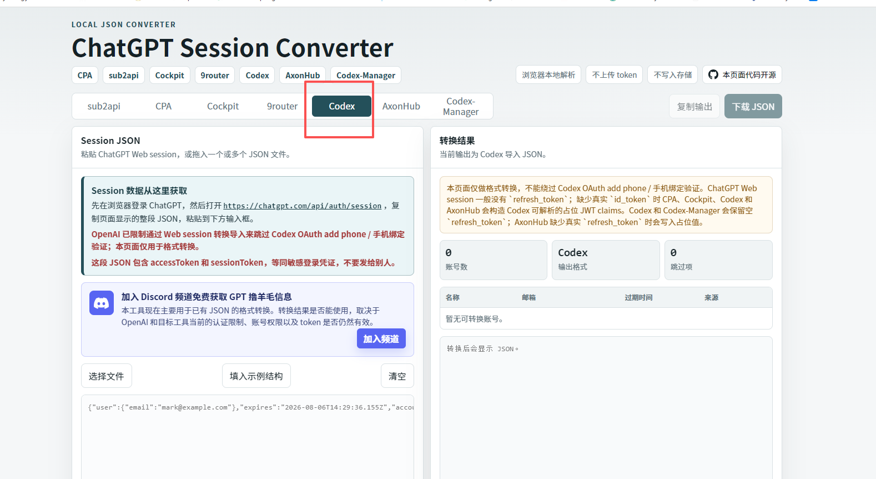876x479 pixels.
Task: Click the 9router chip under the title
Action: [x=215, y=75]
